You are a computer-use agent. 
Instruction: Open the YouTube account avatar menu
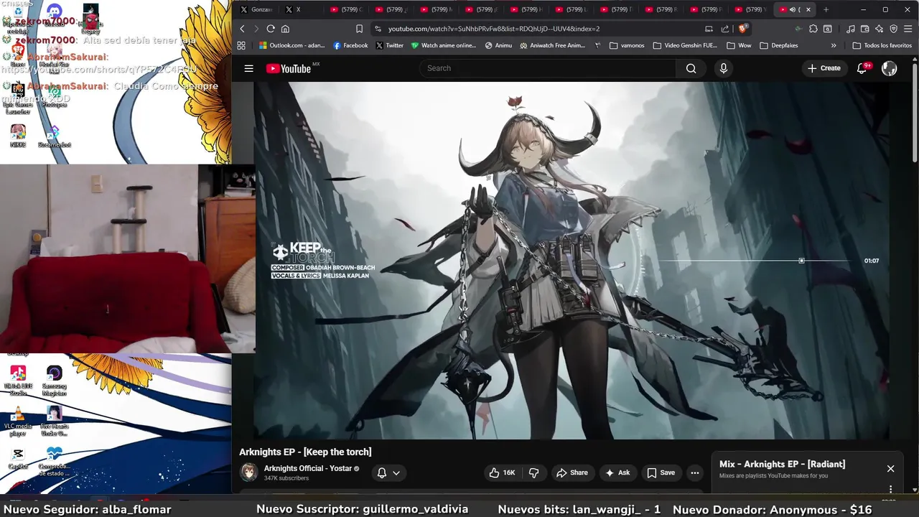(889, 68)
